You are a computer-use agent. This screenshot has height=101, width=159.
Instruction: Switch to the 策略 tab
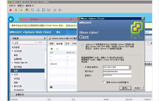(52, 43)
